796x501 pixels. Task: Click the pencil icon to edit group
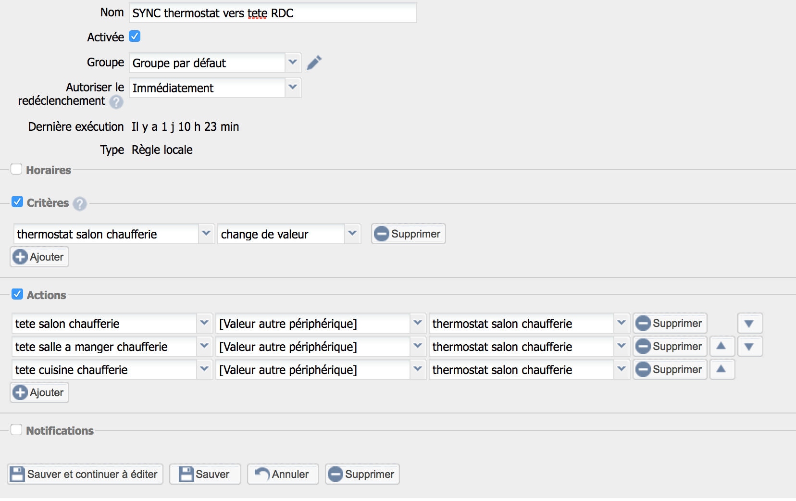(x=314, y=63)
